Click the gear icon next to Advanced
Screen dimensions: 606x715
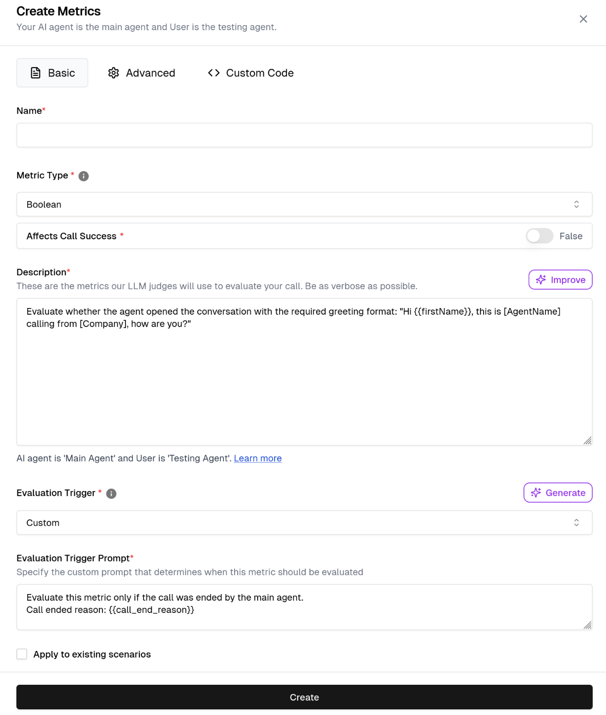click(x=114, y=73)
